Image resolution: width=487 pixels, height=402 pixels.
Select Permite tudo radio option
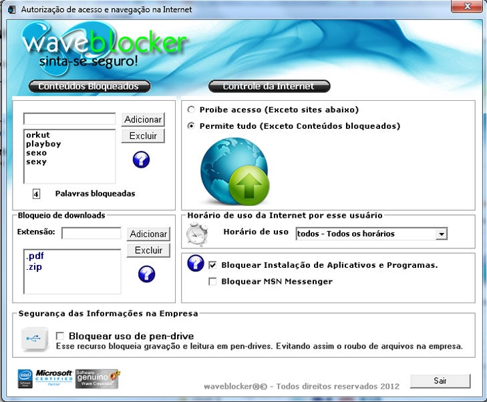pos(191,126)
